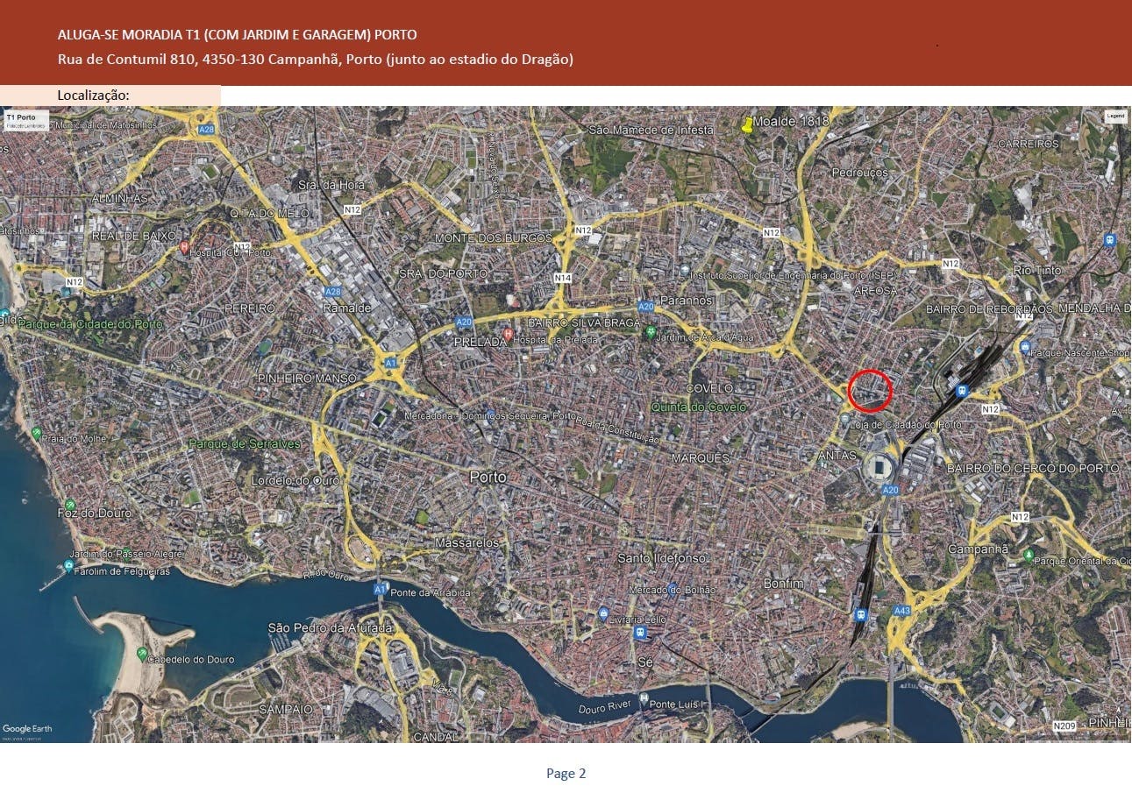Open the Legend box on the map
This screenshot has width=1132, height=800.
pyautogui.click(x=1114, y=116)
